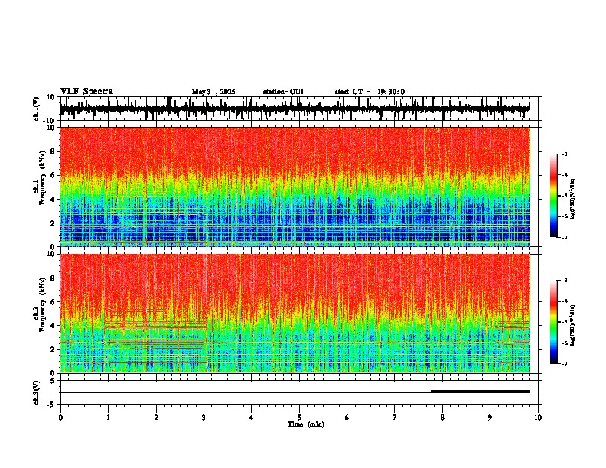606x468 pixels.
Task: Click the ch.1 colorbar "log(PSD)" label
Action: pyautogui.click(x=573, y=200)
